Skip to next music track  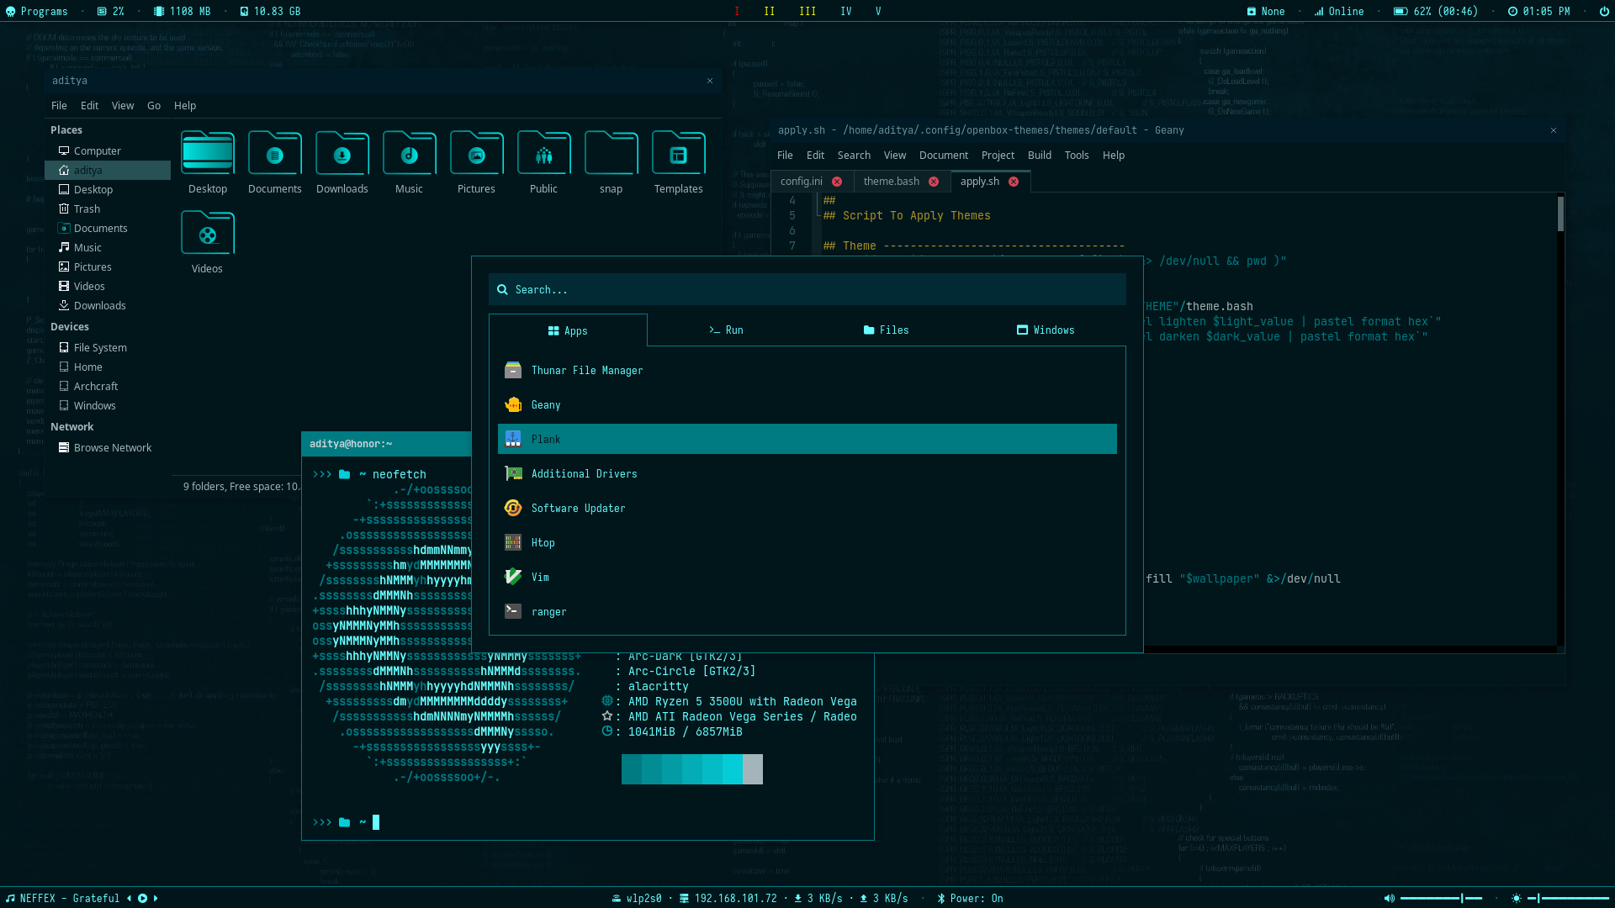[x=156, y=899]
